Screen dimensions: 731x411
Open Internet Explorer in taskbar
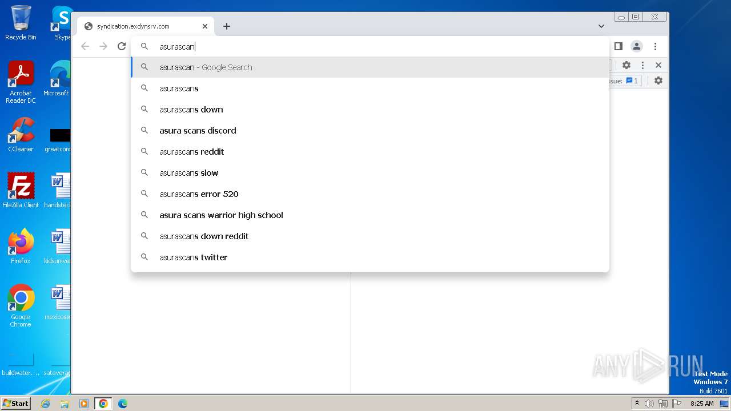pyautogui.click(x=45, y=404)
